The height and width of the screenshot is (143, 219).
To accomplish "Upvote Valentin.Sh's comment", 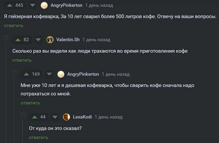I will (18, 40).
